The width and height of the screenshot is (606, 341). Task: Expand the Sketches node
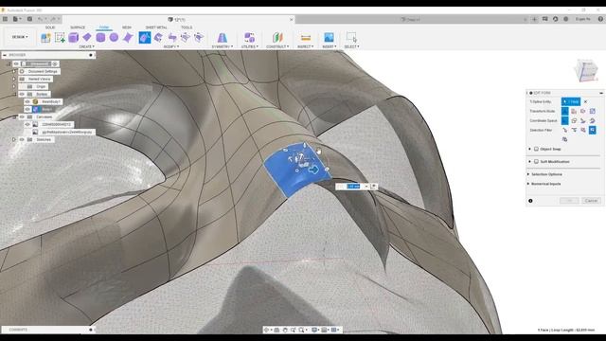pos(14,139)
